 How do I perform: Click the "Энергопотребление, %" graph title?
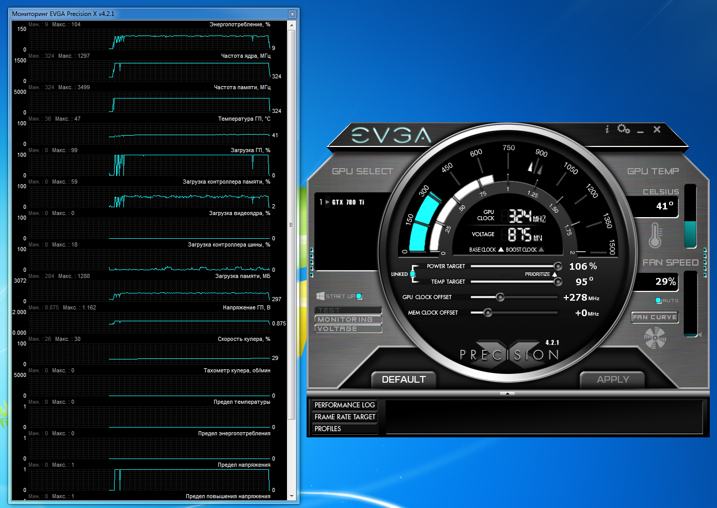tap(240, 25)
